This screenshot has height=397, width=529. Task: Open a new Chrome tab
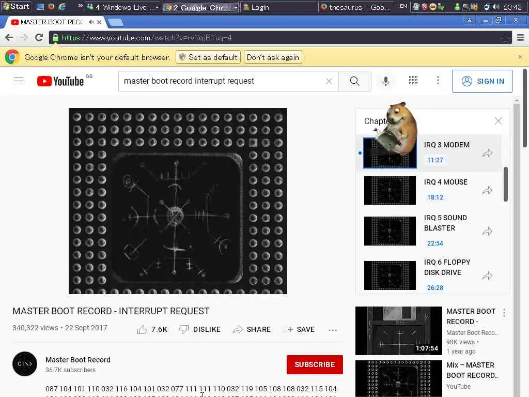[x=116, y=22]
